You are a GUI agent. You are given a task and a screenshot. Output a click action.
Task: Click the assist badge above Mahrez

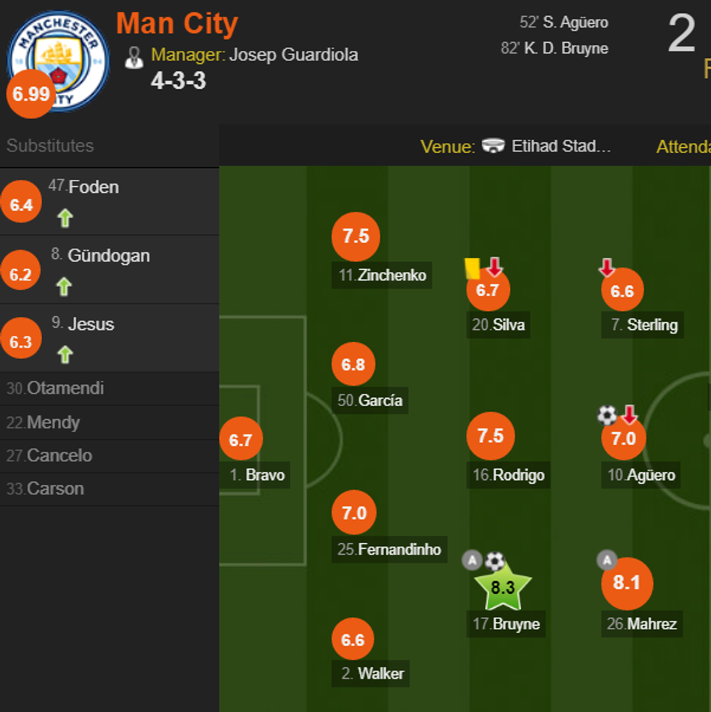[x=607, y=560]
